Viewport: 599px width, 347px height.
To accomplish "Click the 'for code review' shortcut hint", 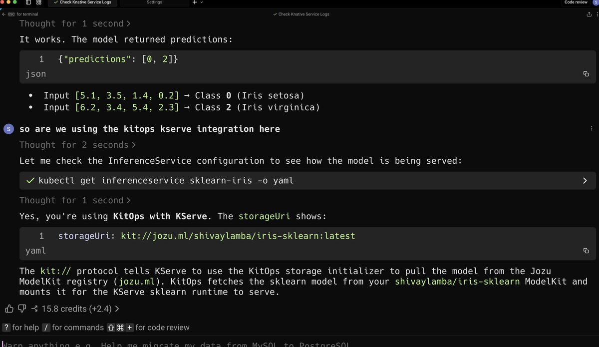I will tap(148, 328).
